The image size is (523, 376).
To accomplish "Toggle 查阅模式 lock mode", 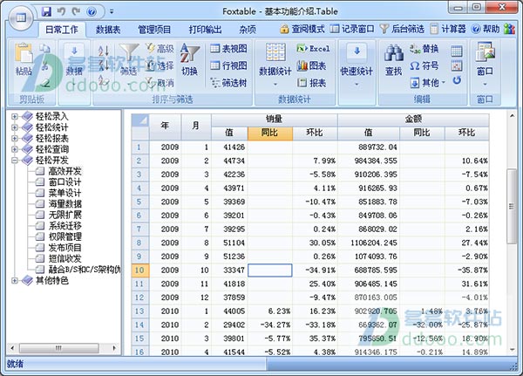I will [302, 29].
